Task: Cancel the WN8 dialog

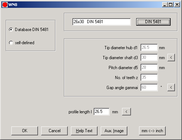Action: [54, 131]
